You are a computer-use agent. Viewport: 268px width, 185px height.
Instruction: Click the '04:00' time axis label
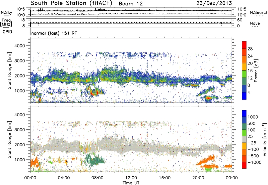tap(64, 178)
